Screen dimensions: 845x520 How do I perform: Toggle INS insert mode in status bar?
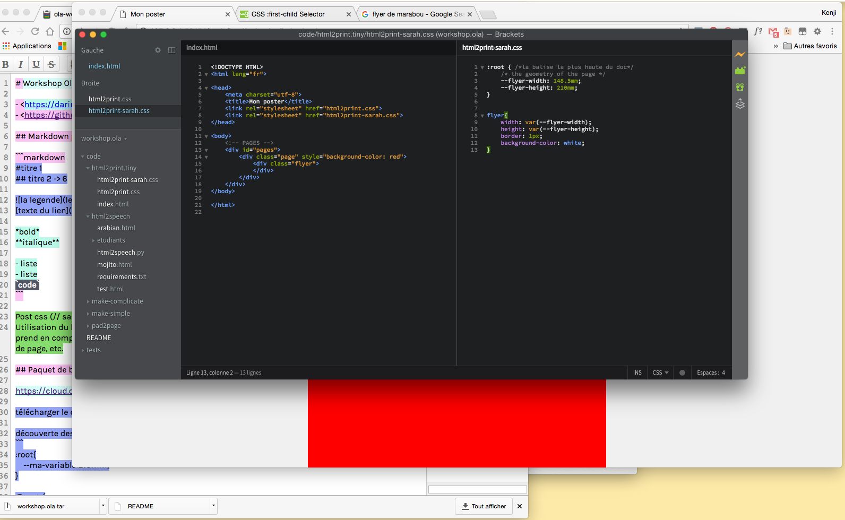637,372
